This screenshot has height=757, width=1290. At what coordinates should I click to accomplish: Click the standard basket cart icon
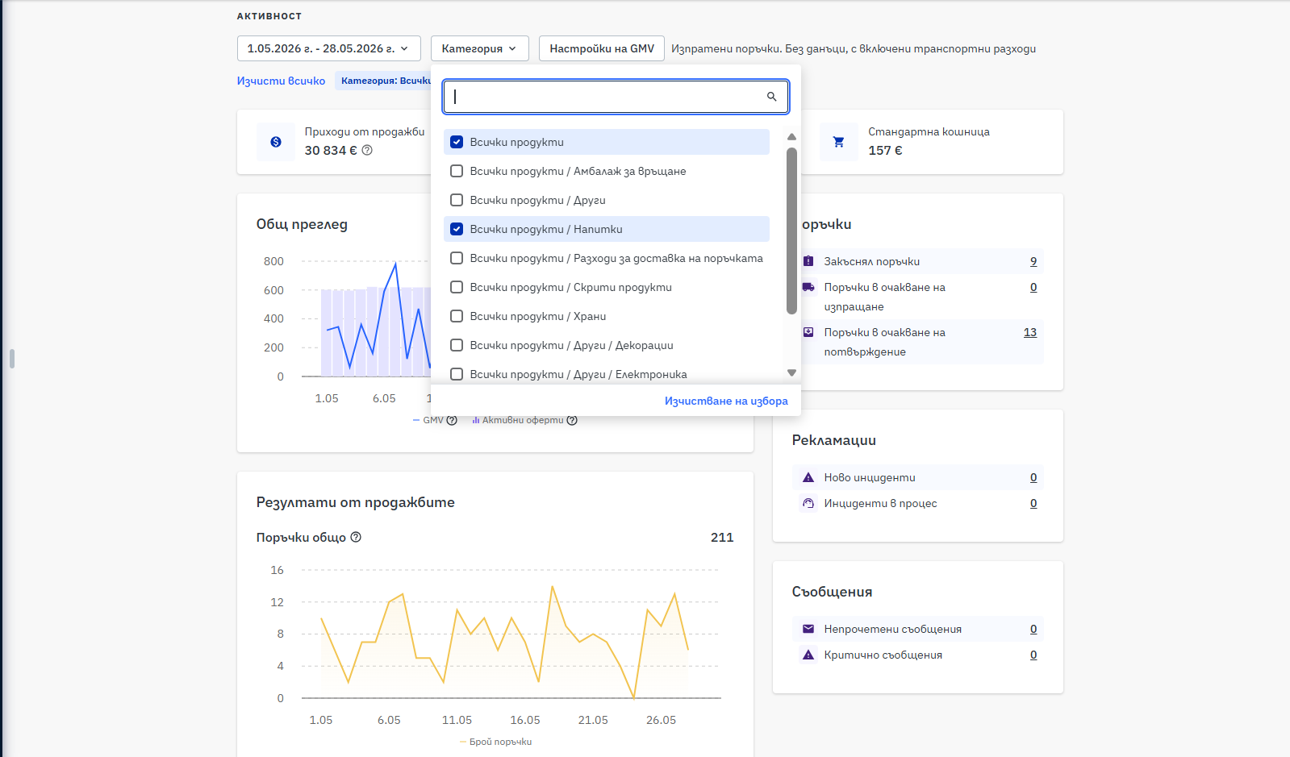point(839,142)
